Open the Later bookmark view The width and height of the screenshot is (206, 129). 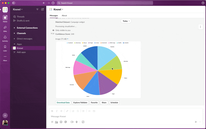pyautogui.click(x=5, y=48)
